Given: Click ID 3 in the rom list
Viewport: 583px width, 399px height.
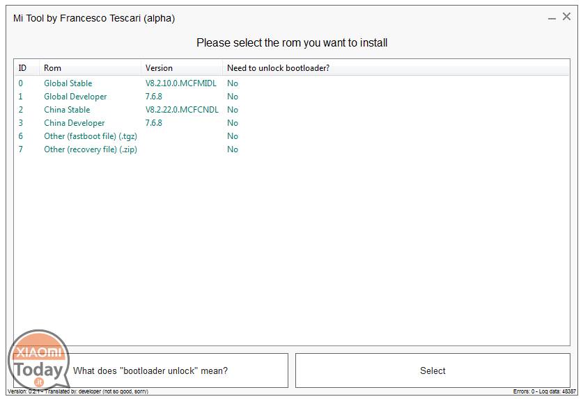Looking at the screenshot, I should click(21, 123).
